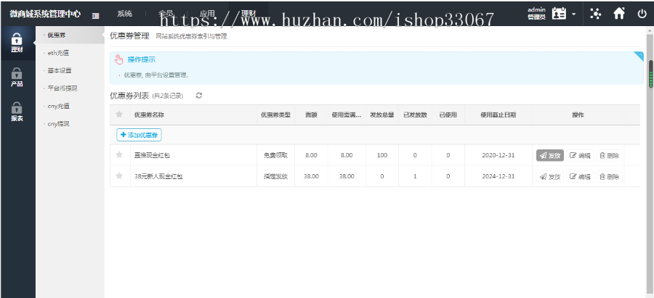Click 删除 for 38元新人现金红包
This screenshot has height=298, width=654.
click(x=610, y=176)
